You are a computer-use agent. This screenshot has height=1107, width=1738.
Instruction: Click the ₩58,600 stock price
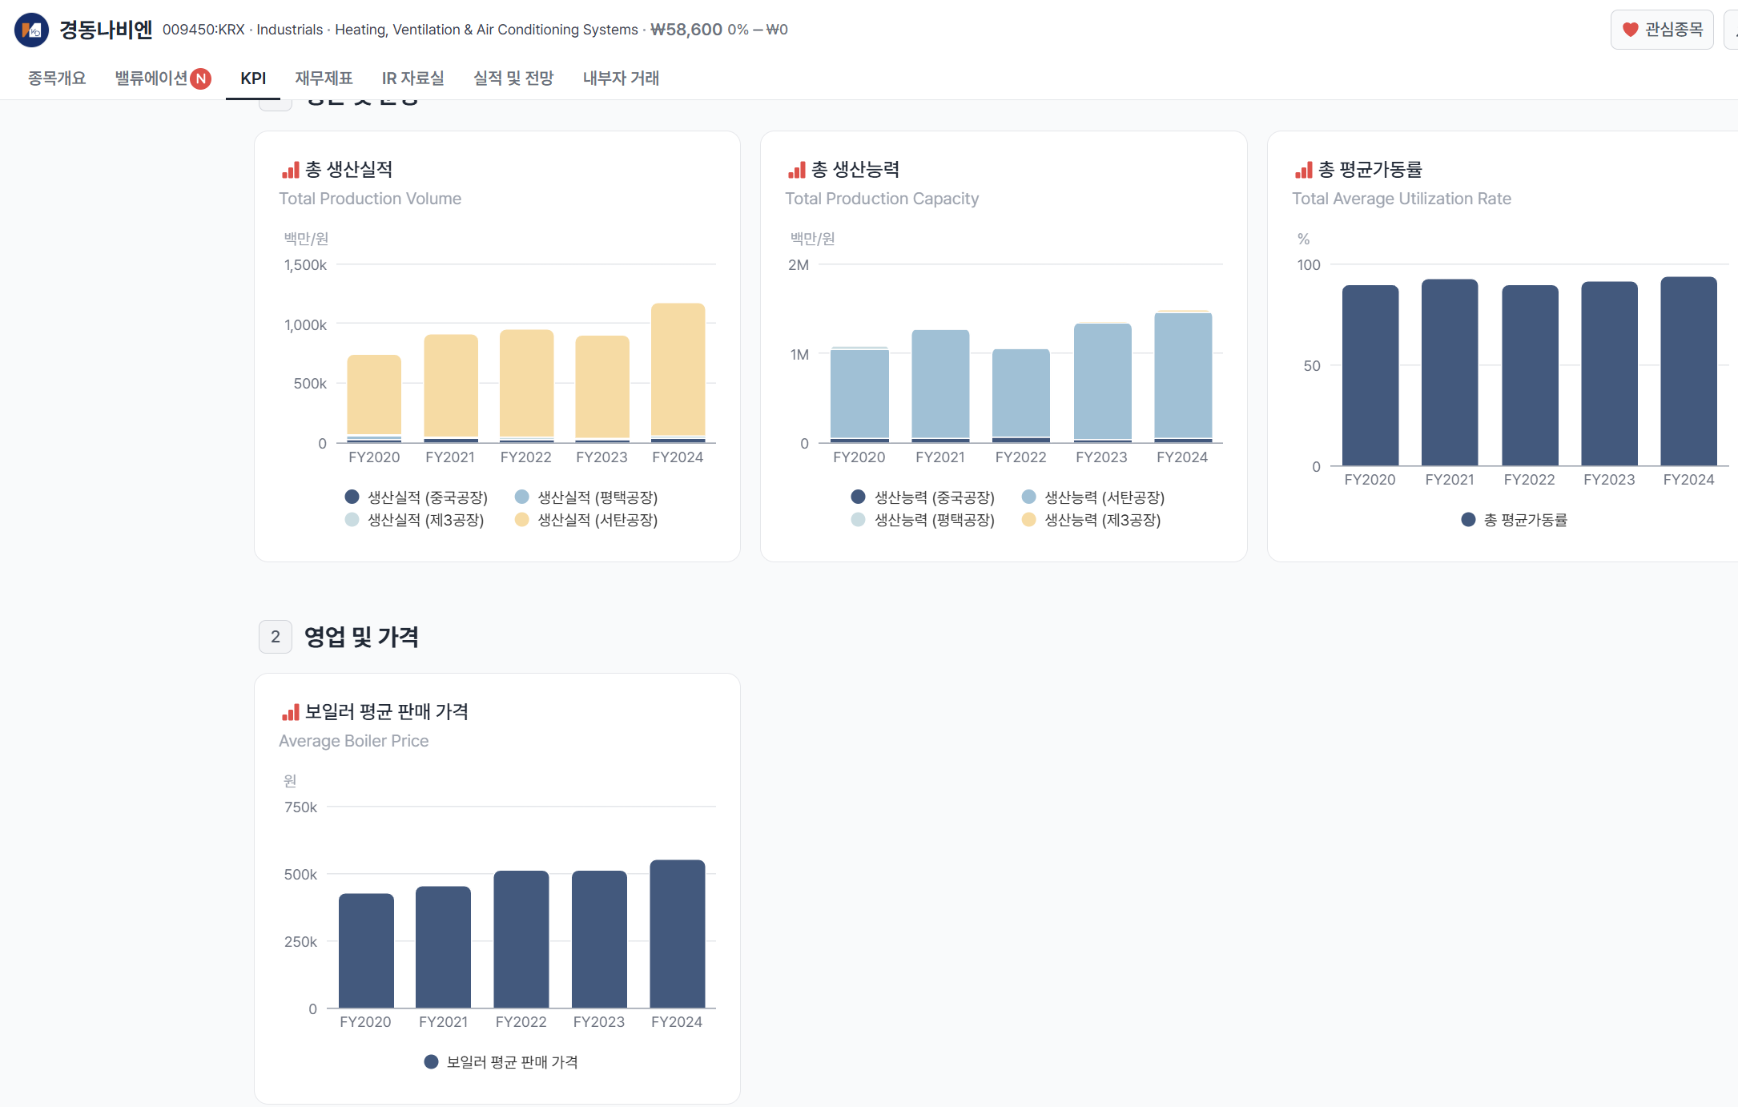[686, 30]
